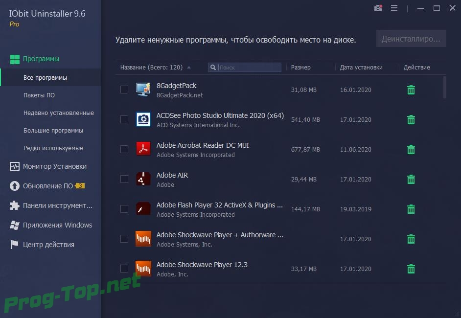Toggle the name column sort arrow
This screenshot has height=318, width=461.
(x=189, y=68)
